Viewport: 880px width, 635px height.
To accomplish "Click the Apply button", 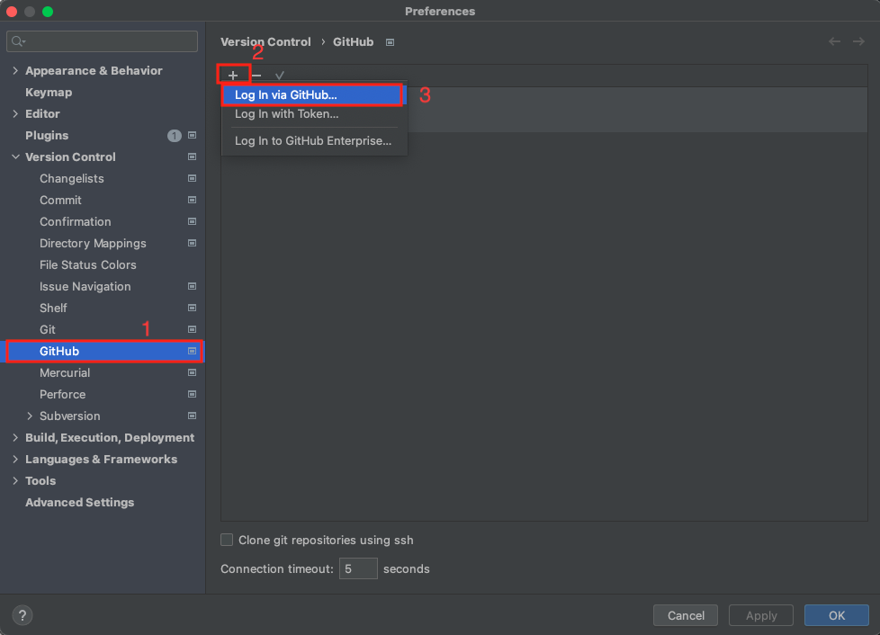I will pos(761,615).
